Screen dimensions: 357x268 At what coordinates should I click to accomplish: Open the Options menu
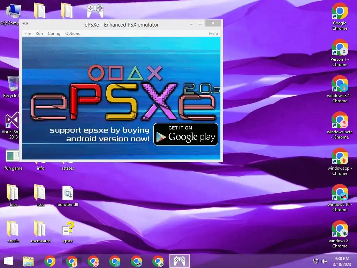coord(73,33)
